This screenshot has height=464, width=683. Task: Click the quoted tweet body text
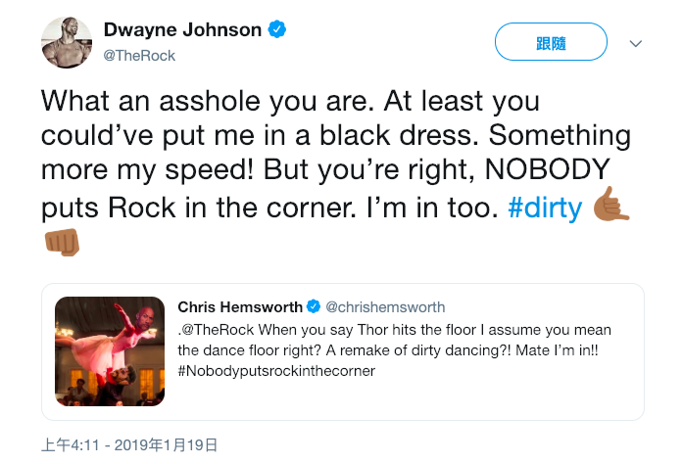tap(395, 350)
